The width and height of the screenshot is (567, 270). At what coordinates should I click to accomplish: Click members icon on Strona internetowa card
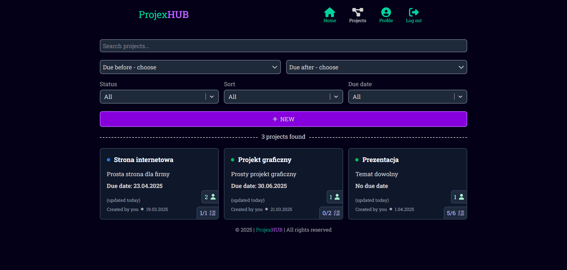point(213,197)
